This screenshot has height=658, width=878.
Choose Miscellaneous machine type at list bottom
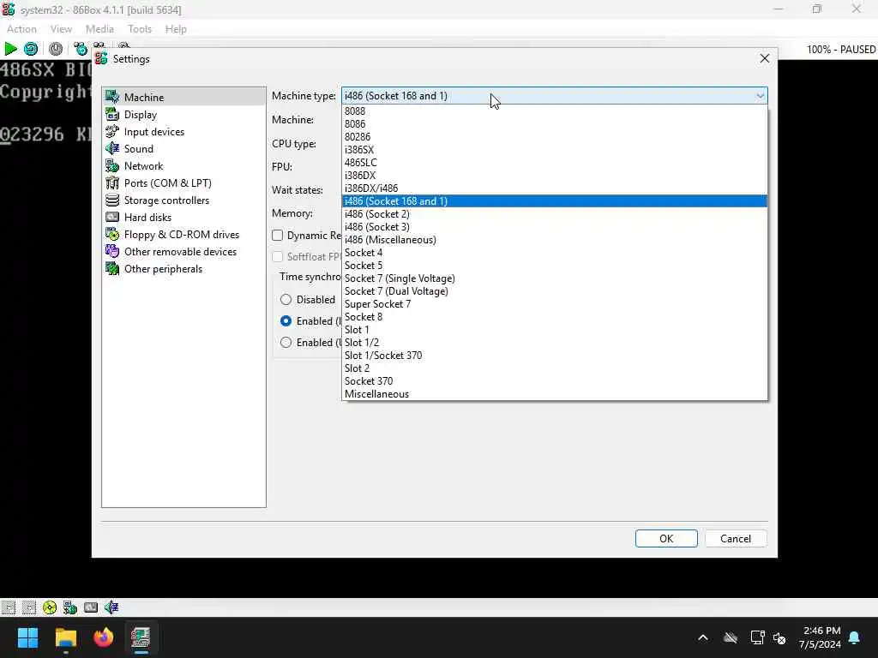tap(555, 394)
